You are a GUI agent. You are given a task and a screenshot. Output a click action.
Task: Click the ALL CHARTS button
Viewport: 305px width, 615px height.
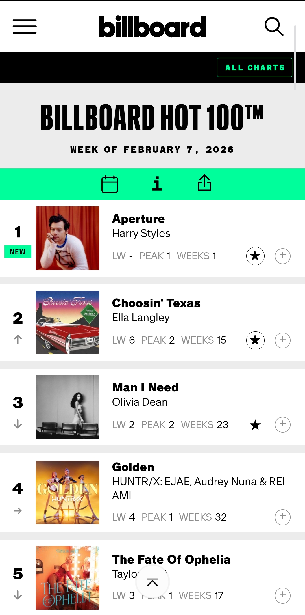tap(254, 68)
